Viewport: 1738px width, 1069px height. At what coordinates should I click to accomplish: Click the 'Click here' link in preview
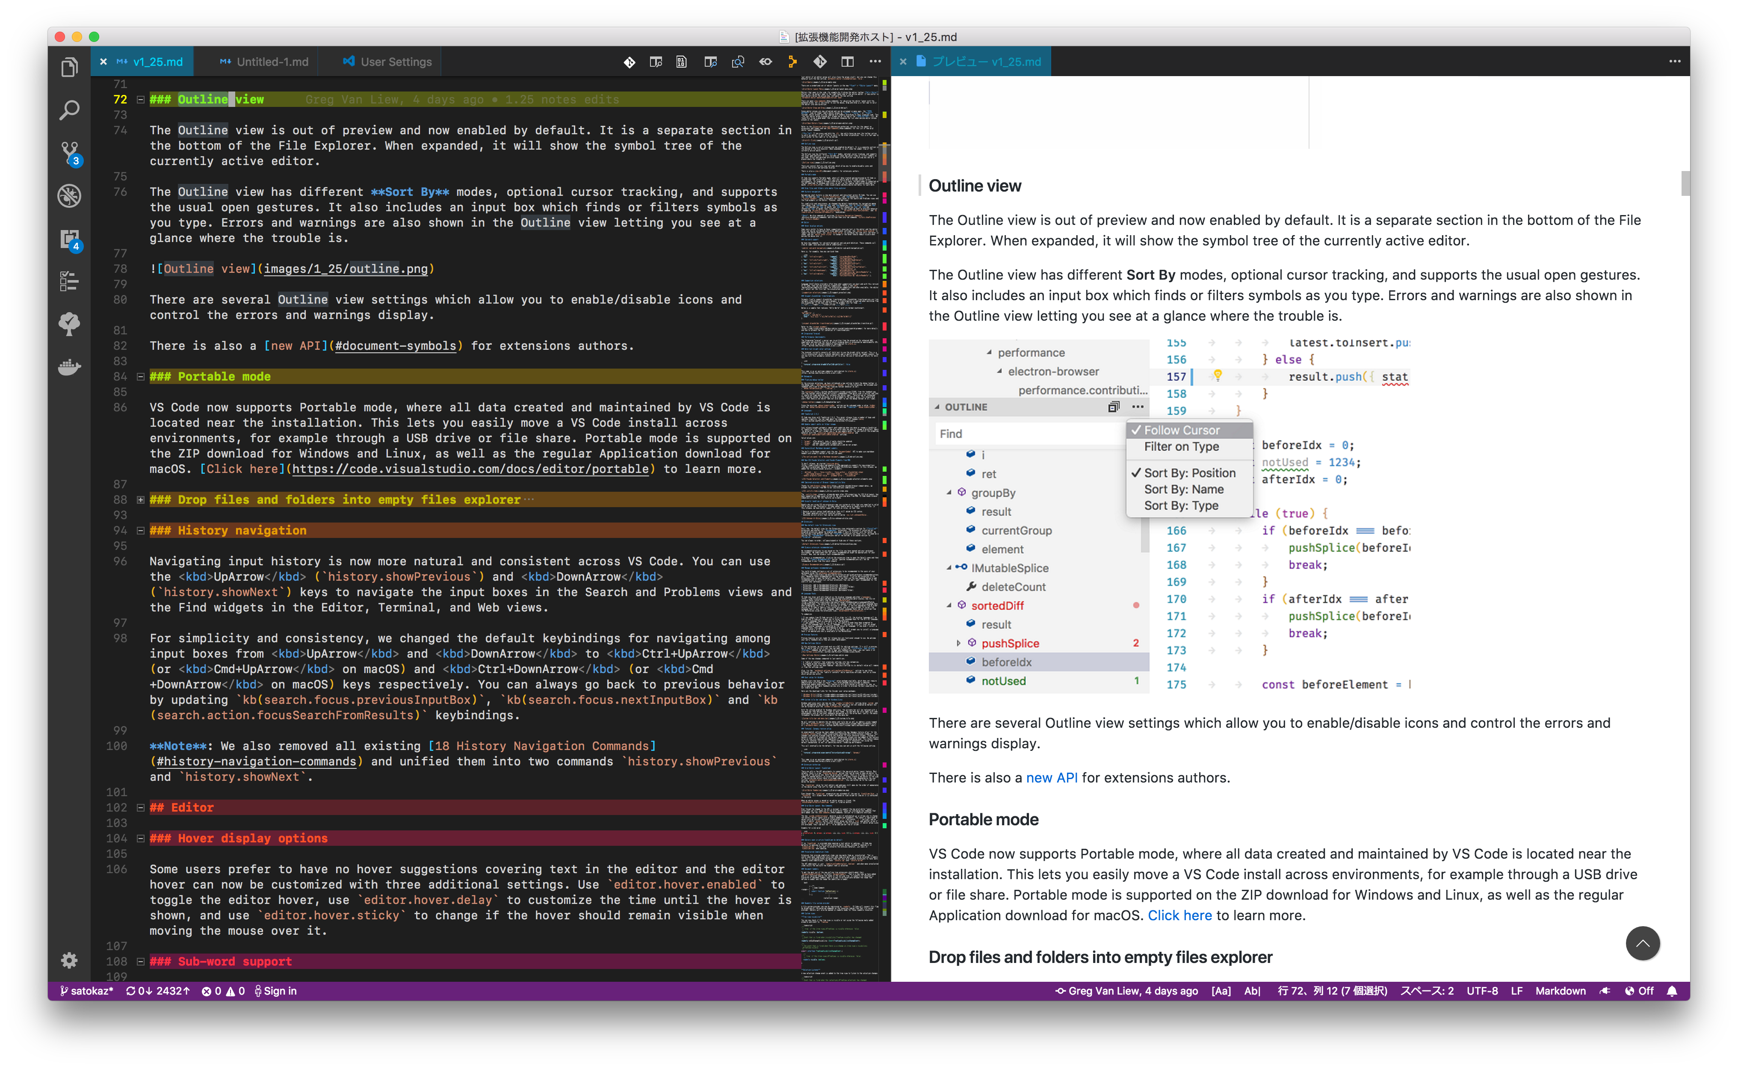(x=1179, y=915)
